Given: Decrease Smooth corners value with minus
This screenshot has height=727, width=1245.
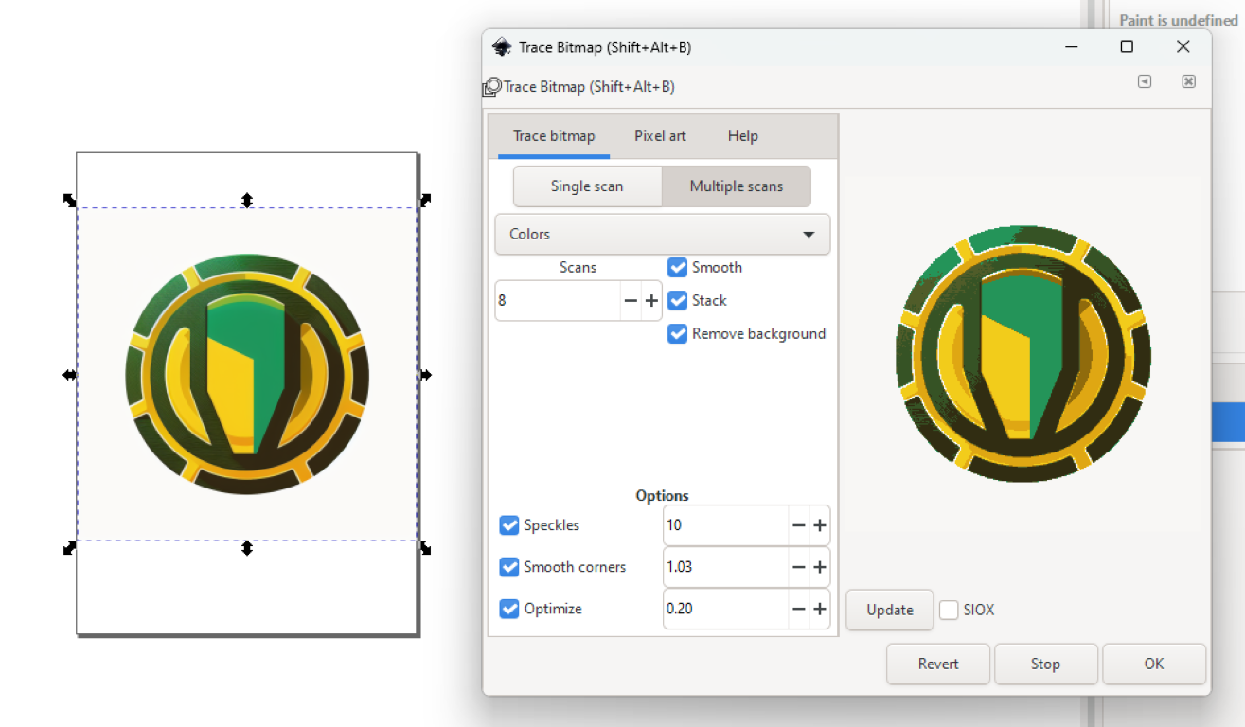Looking at the screenshot, I should click(x=799, y=567).
